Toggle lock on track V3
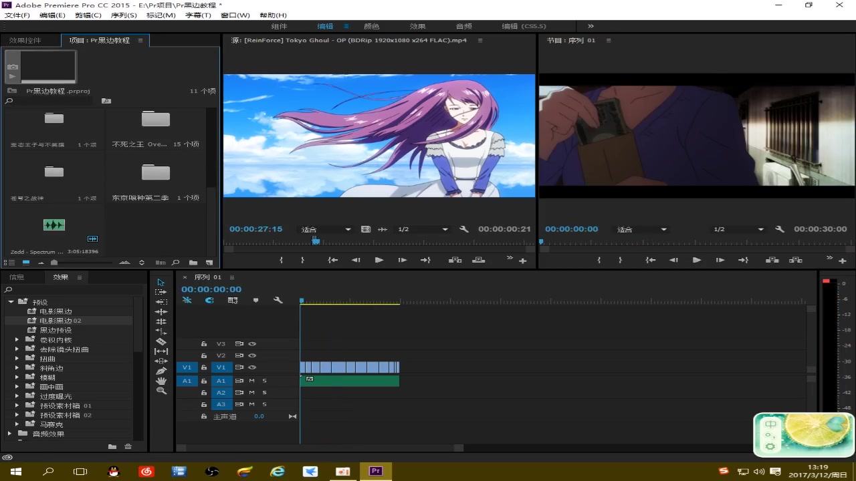This screenshot has height=481, width=856. coord(204,344)
